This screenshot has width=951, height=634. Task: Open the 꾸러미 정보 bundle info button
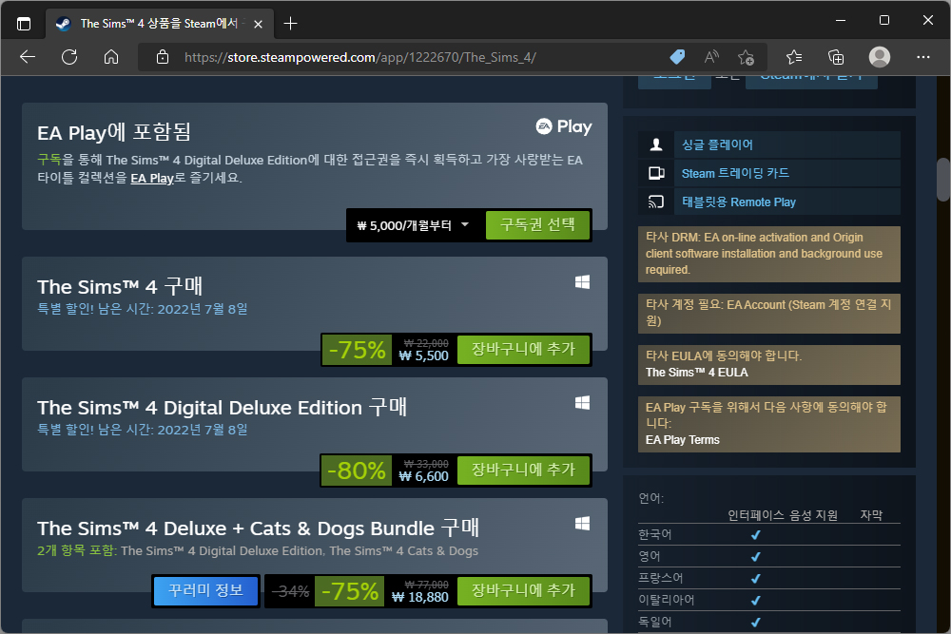tap(205, 590)
